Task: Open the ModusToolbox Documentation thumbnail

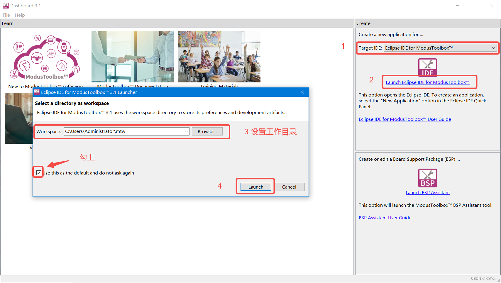Action: point(133,57)
